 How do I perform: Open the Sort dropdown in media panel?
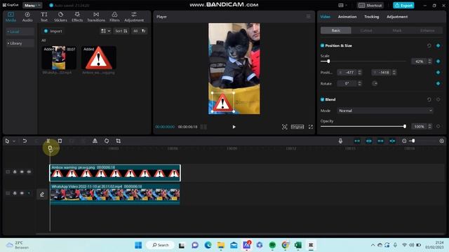[121, 31]
